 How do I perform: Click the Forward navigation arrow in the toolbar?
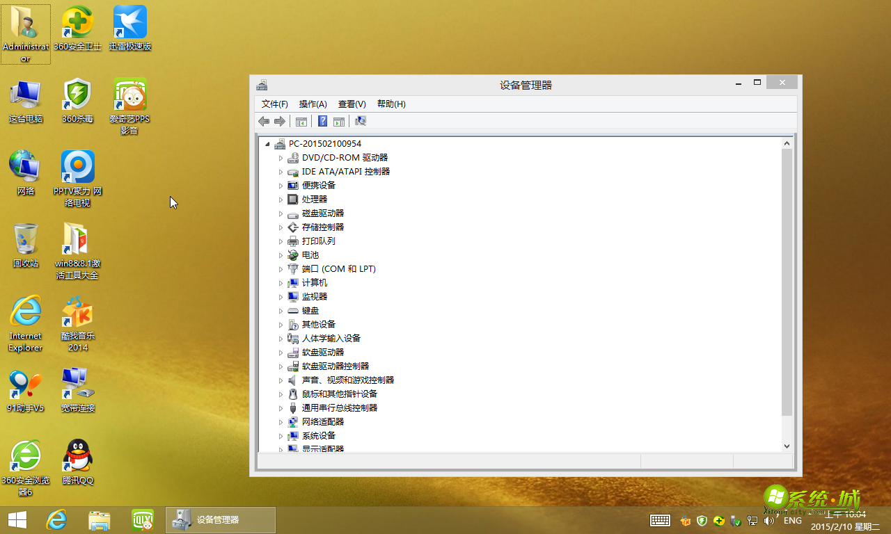coord(280,121)
